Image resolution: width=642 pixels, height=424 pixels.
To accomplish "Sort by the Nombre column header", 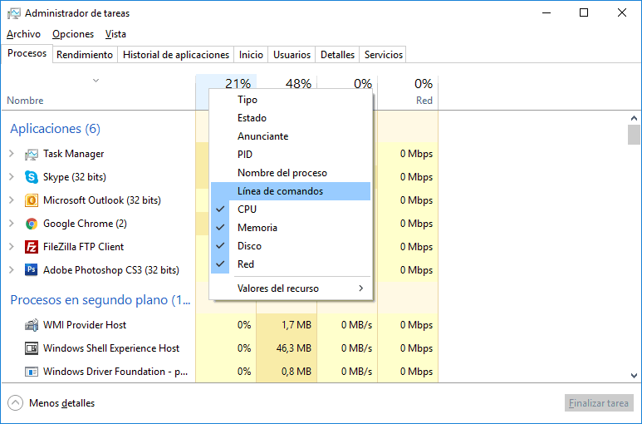I will 25,101.
